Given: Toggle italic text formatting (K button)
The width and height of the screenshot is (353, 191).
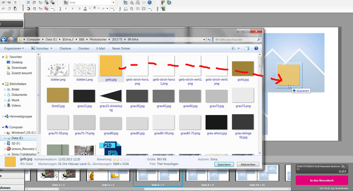Looking at the screenshot, I should point(73,9).
